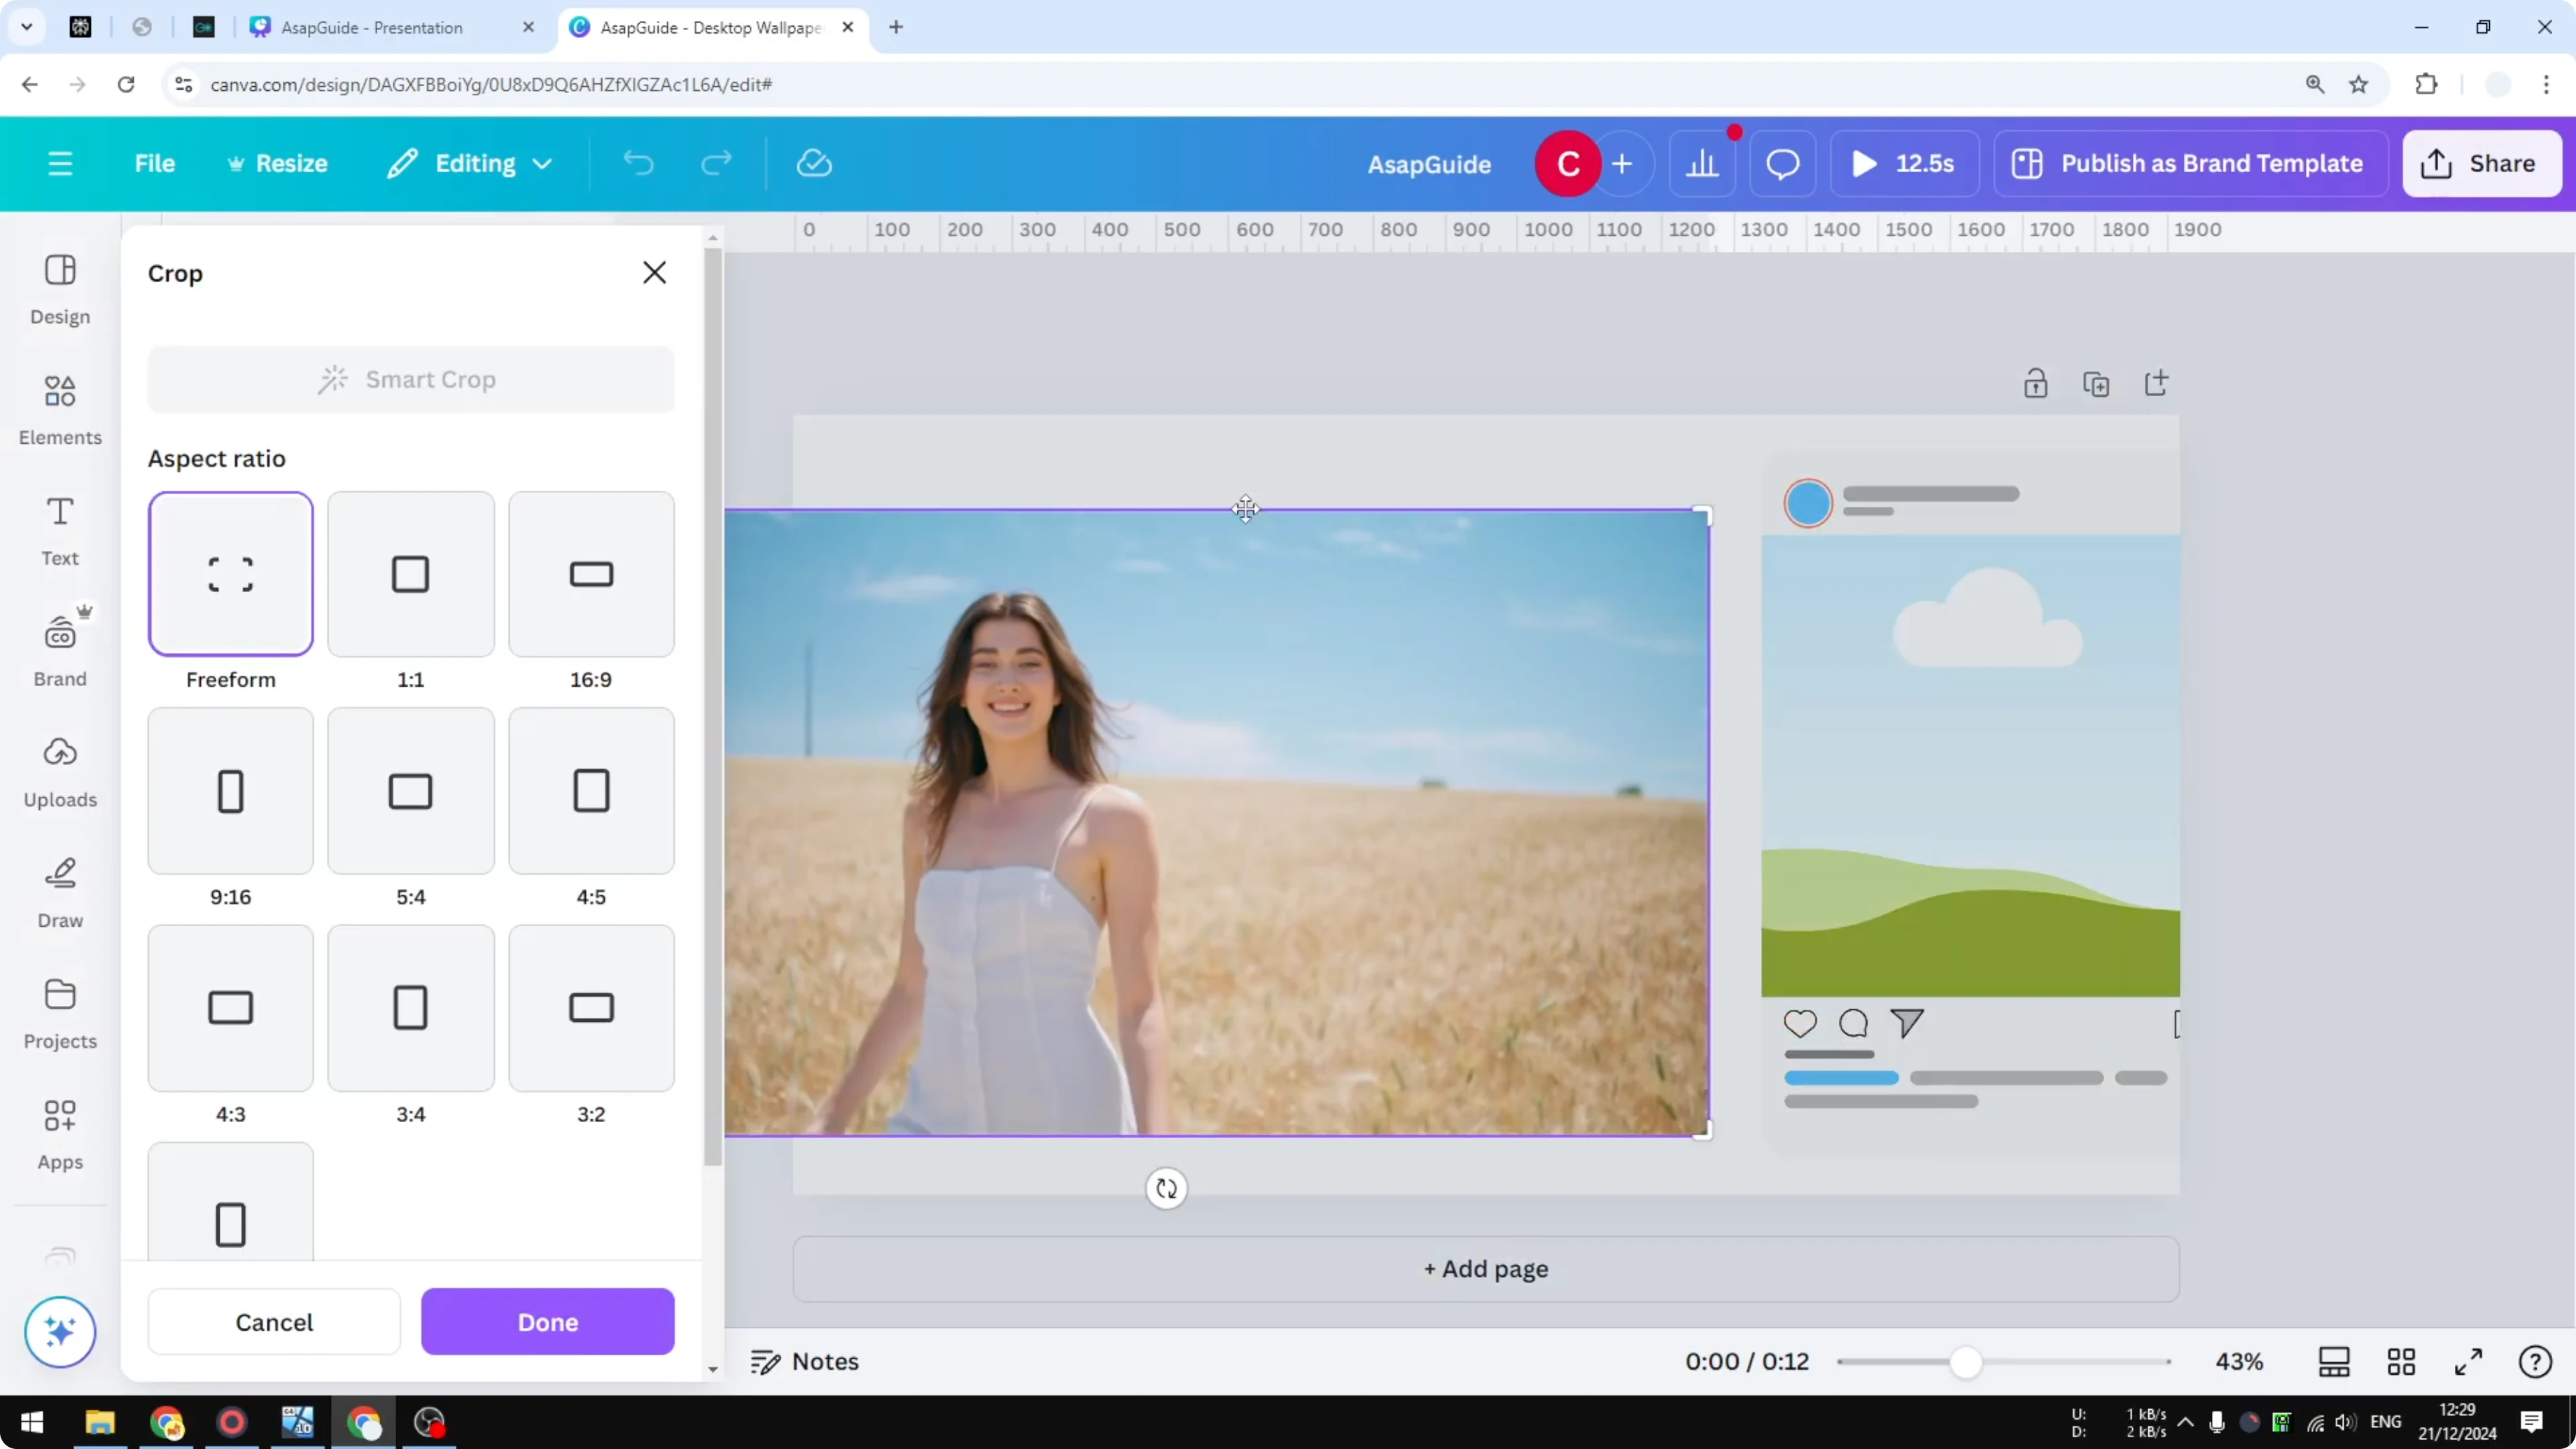
Task: Apply Smart Crop
Action: pos(411,379)
